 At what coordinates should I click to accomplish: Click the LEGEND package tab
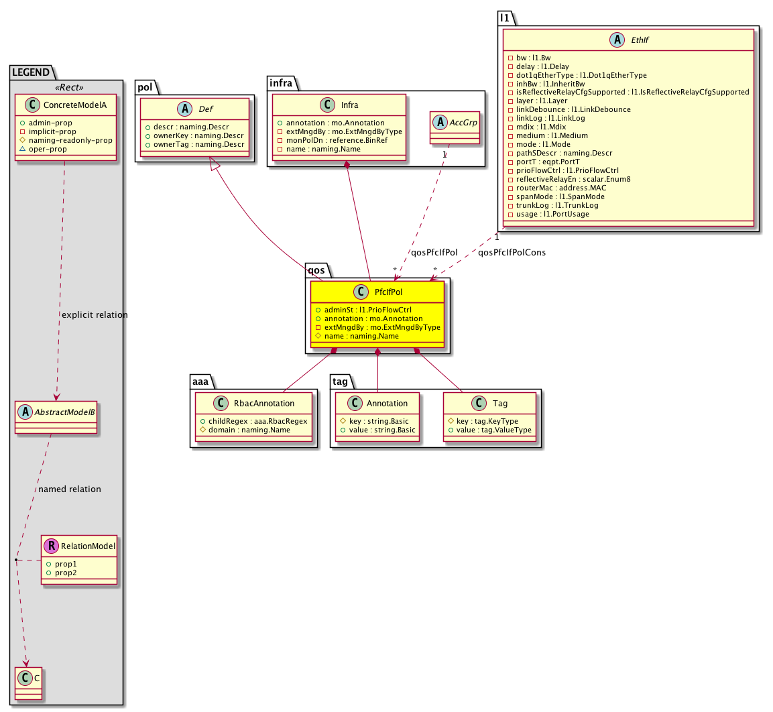pos(31,72)
